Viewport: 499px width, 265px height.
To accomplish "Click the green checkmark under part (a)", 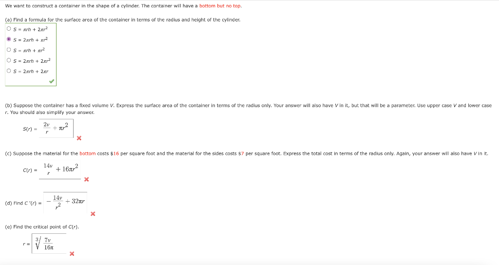I will (52, 81).
